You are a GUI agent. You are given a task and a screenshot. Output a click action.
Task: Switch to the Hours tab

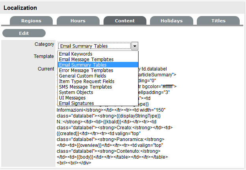pyautogui.click(x=78, y=21)
